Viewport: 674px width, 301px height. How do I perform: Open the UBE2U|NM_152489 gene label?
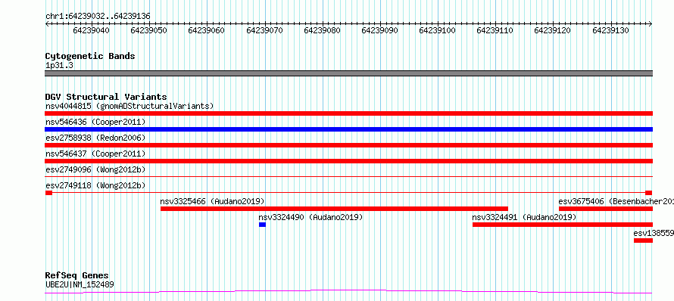[80, 284]
